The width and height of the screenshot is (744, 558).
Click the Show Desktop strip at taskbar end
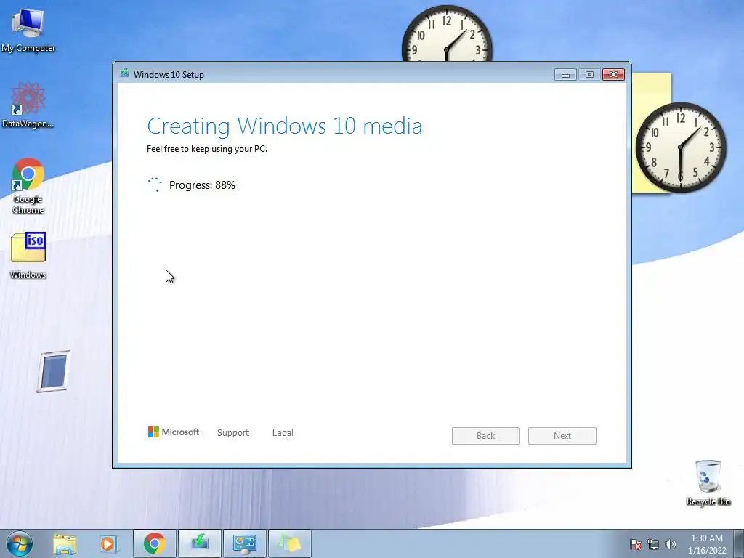click(x=739, y=543)
